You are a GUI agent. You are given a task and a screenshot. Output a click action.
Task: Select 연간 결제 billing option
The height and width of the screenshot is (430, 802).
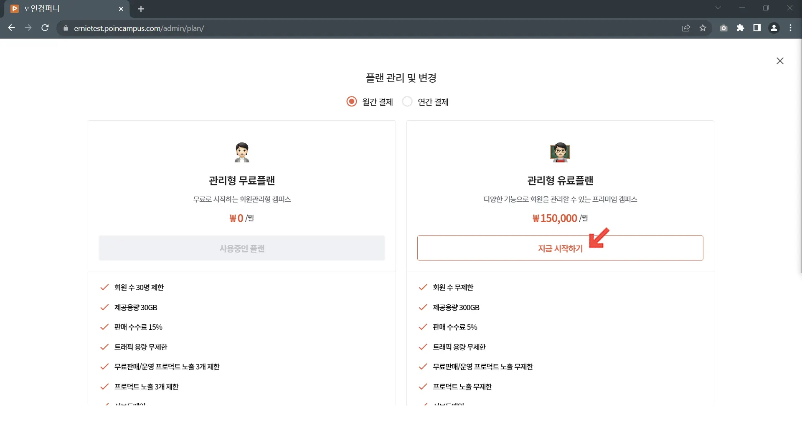pos(425,102)
